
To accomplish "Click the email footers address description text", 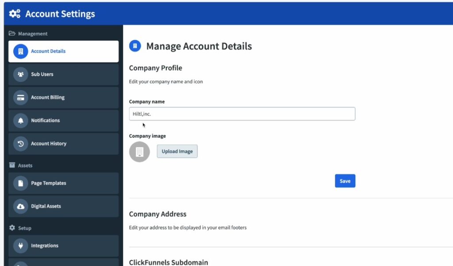I will click(x=188, y=227).
